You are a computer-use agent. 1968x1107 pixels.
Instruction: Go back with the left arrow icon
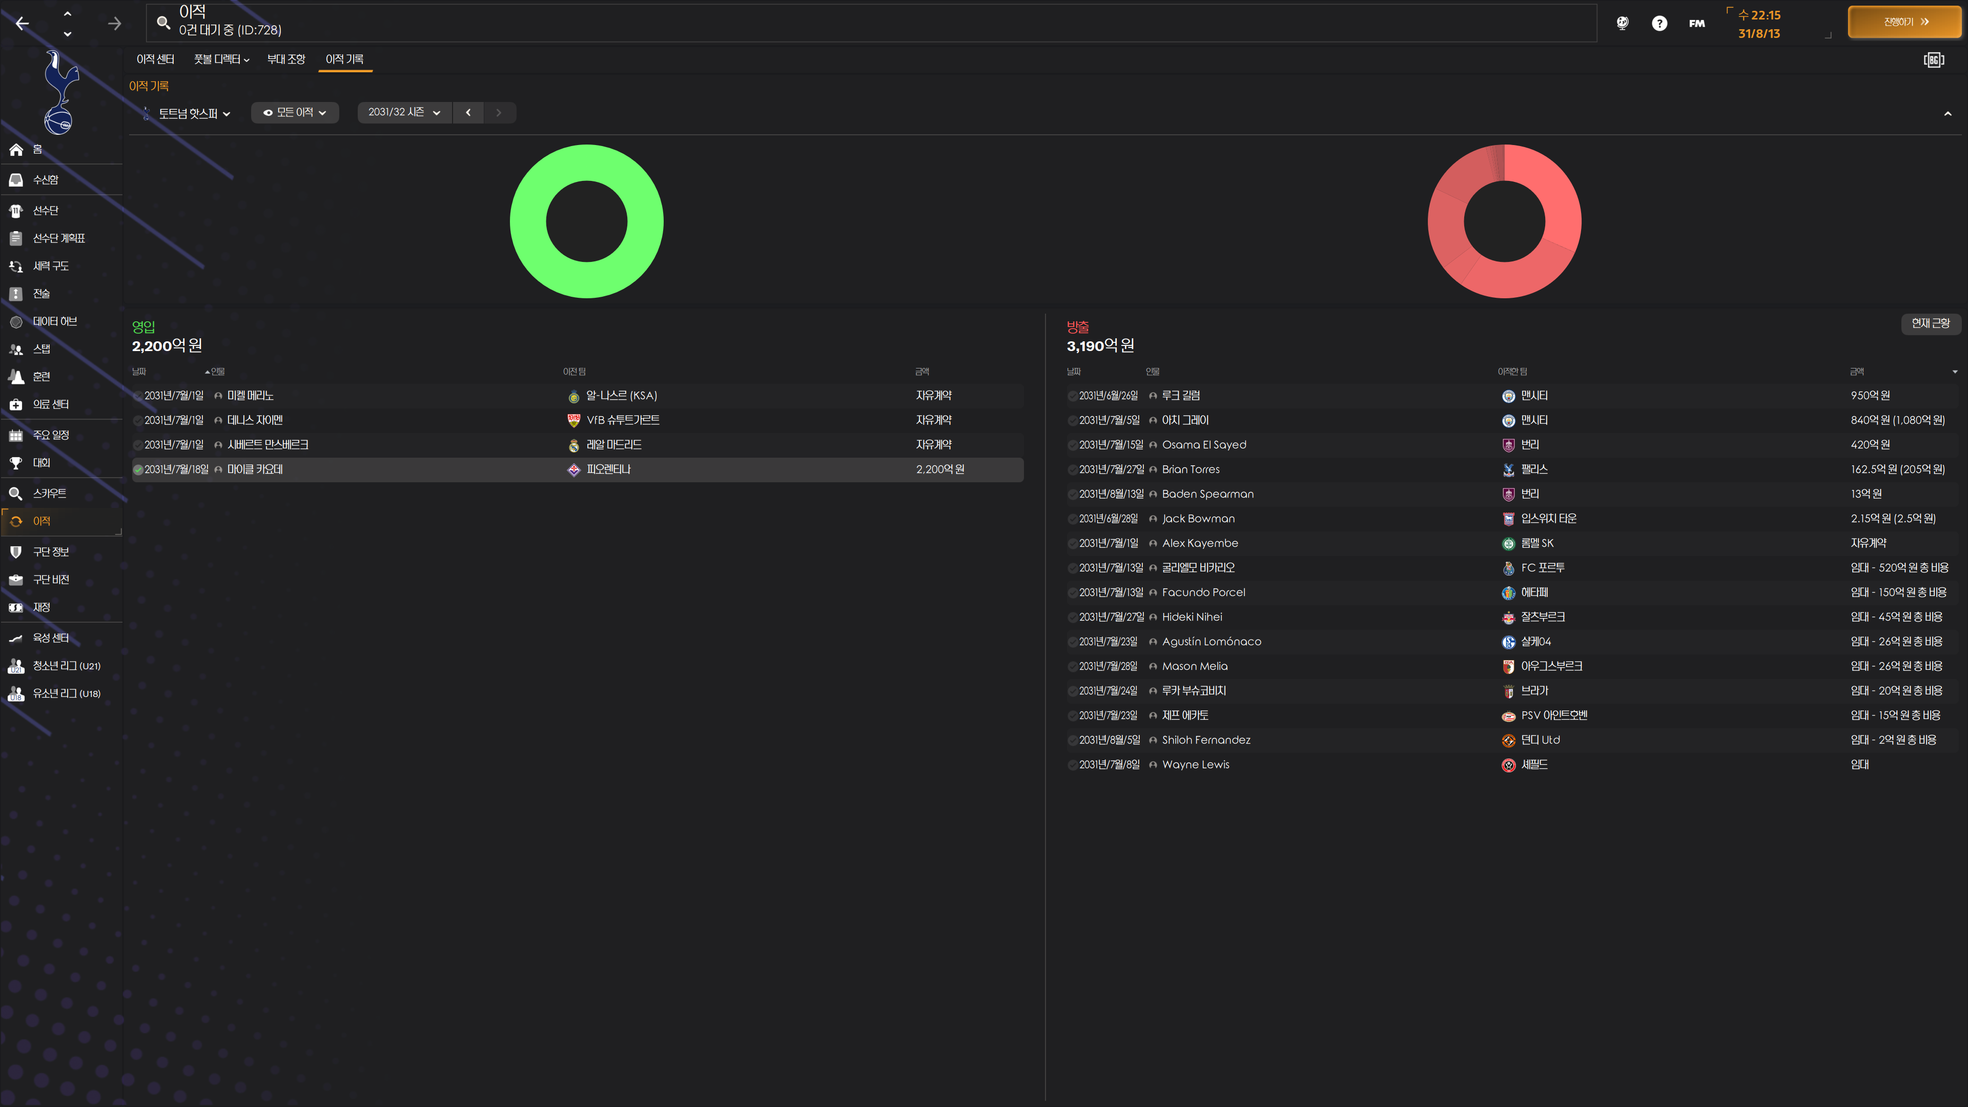pyautogui.click(x=22, y=24)
